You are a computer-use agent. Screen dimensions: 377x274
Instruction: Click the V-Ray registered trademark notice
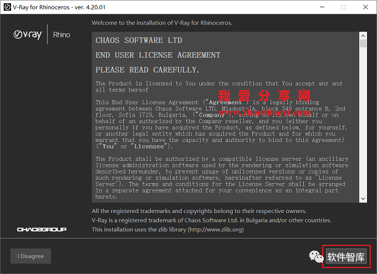[x=211, y=220]
